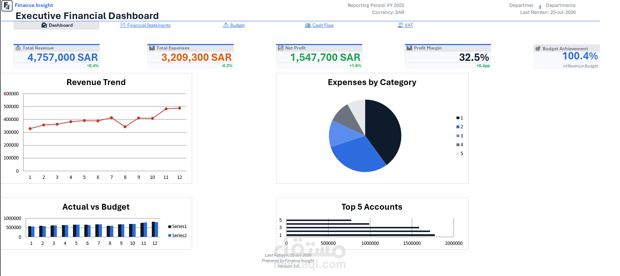
Task: Select the Top 5 Accounts chart title
Action: (x=372, y=207)
